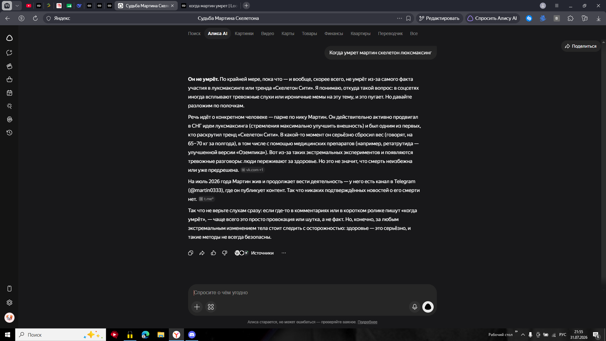606x341 pixels.
Task: Switch to the Картинки tab
Action: 244,33
